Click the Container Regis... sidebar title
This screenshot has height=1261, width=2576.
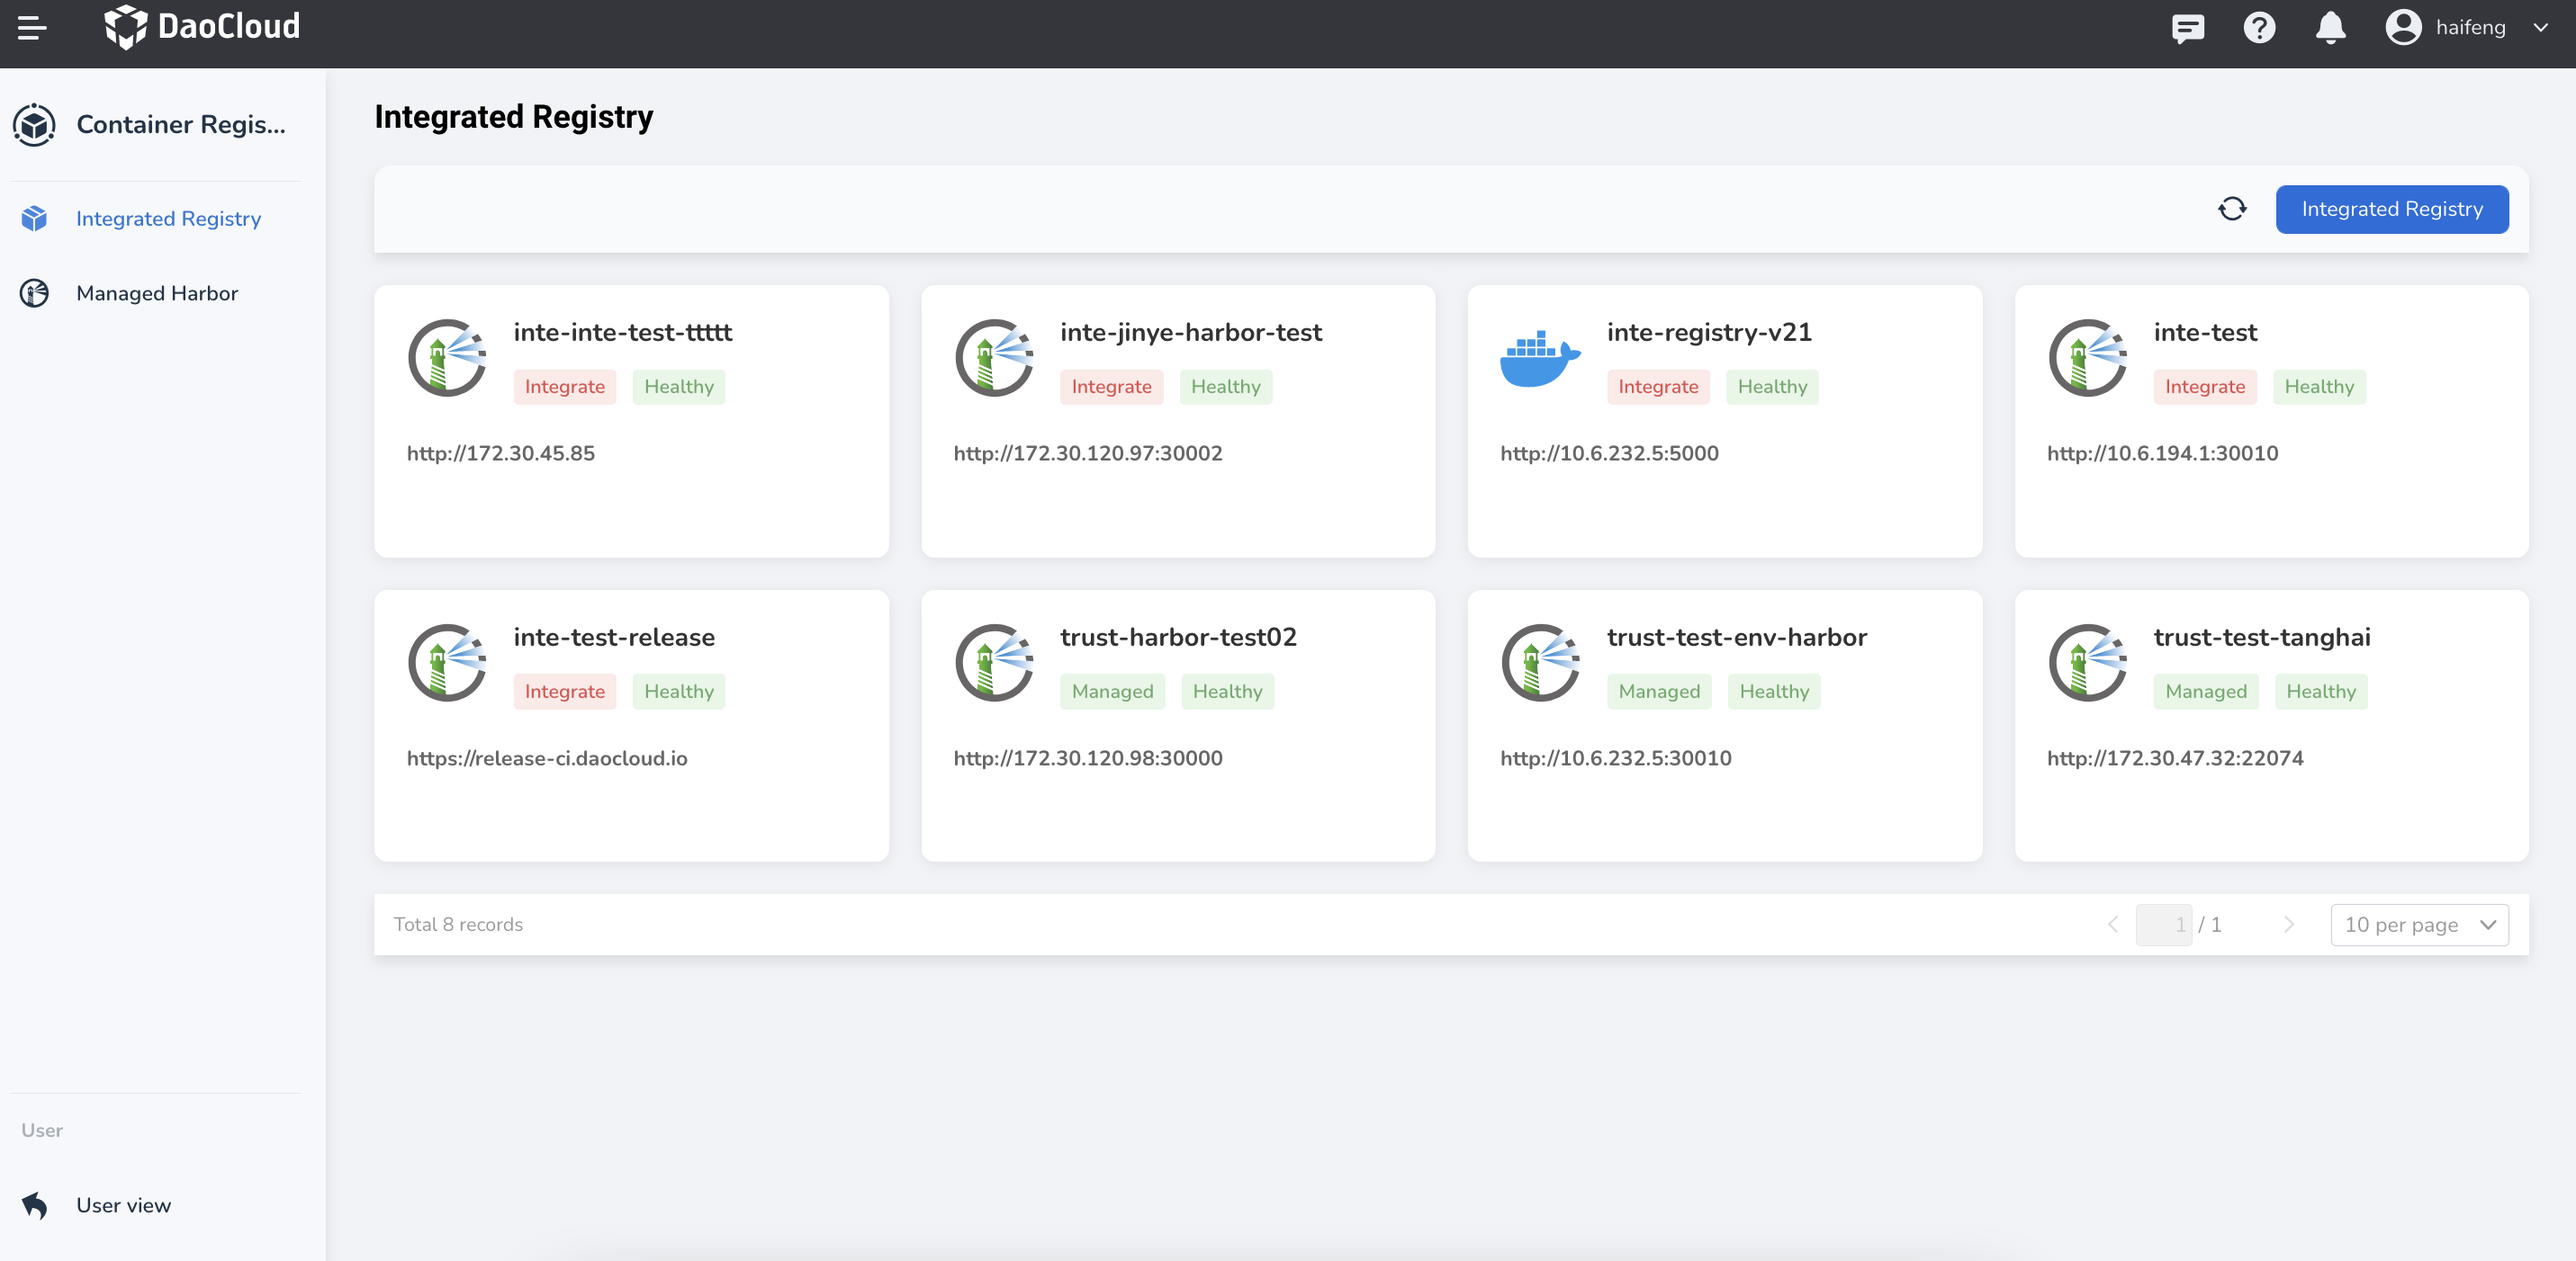pyautogui.click(x=181, y=125)
